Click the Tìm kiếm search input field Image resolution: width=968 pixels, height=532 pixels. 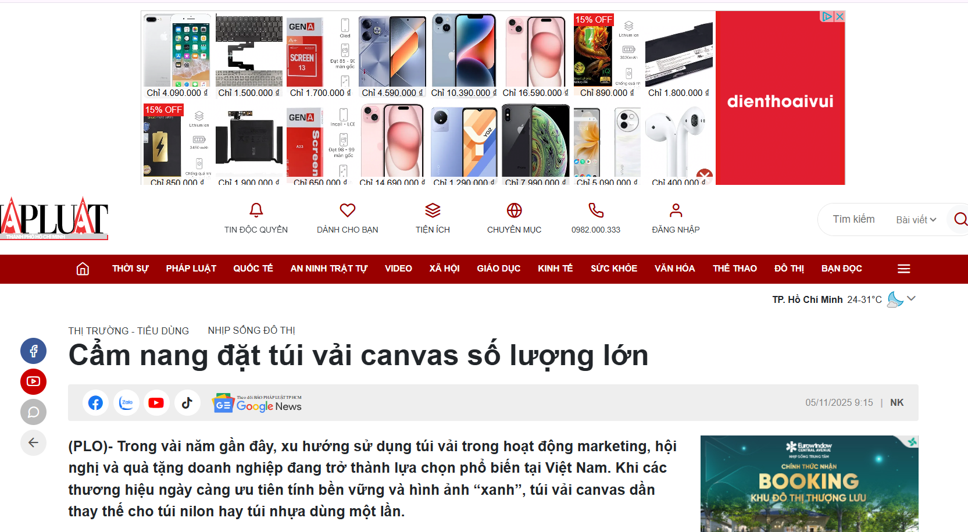click(x=853, y=219)
